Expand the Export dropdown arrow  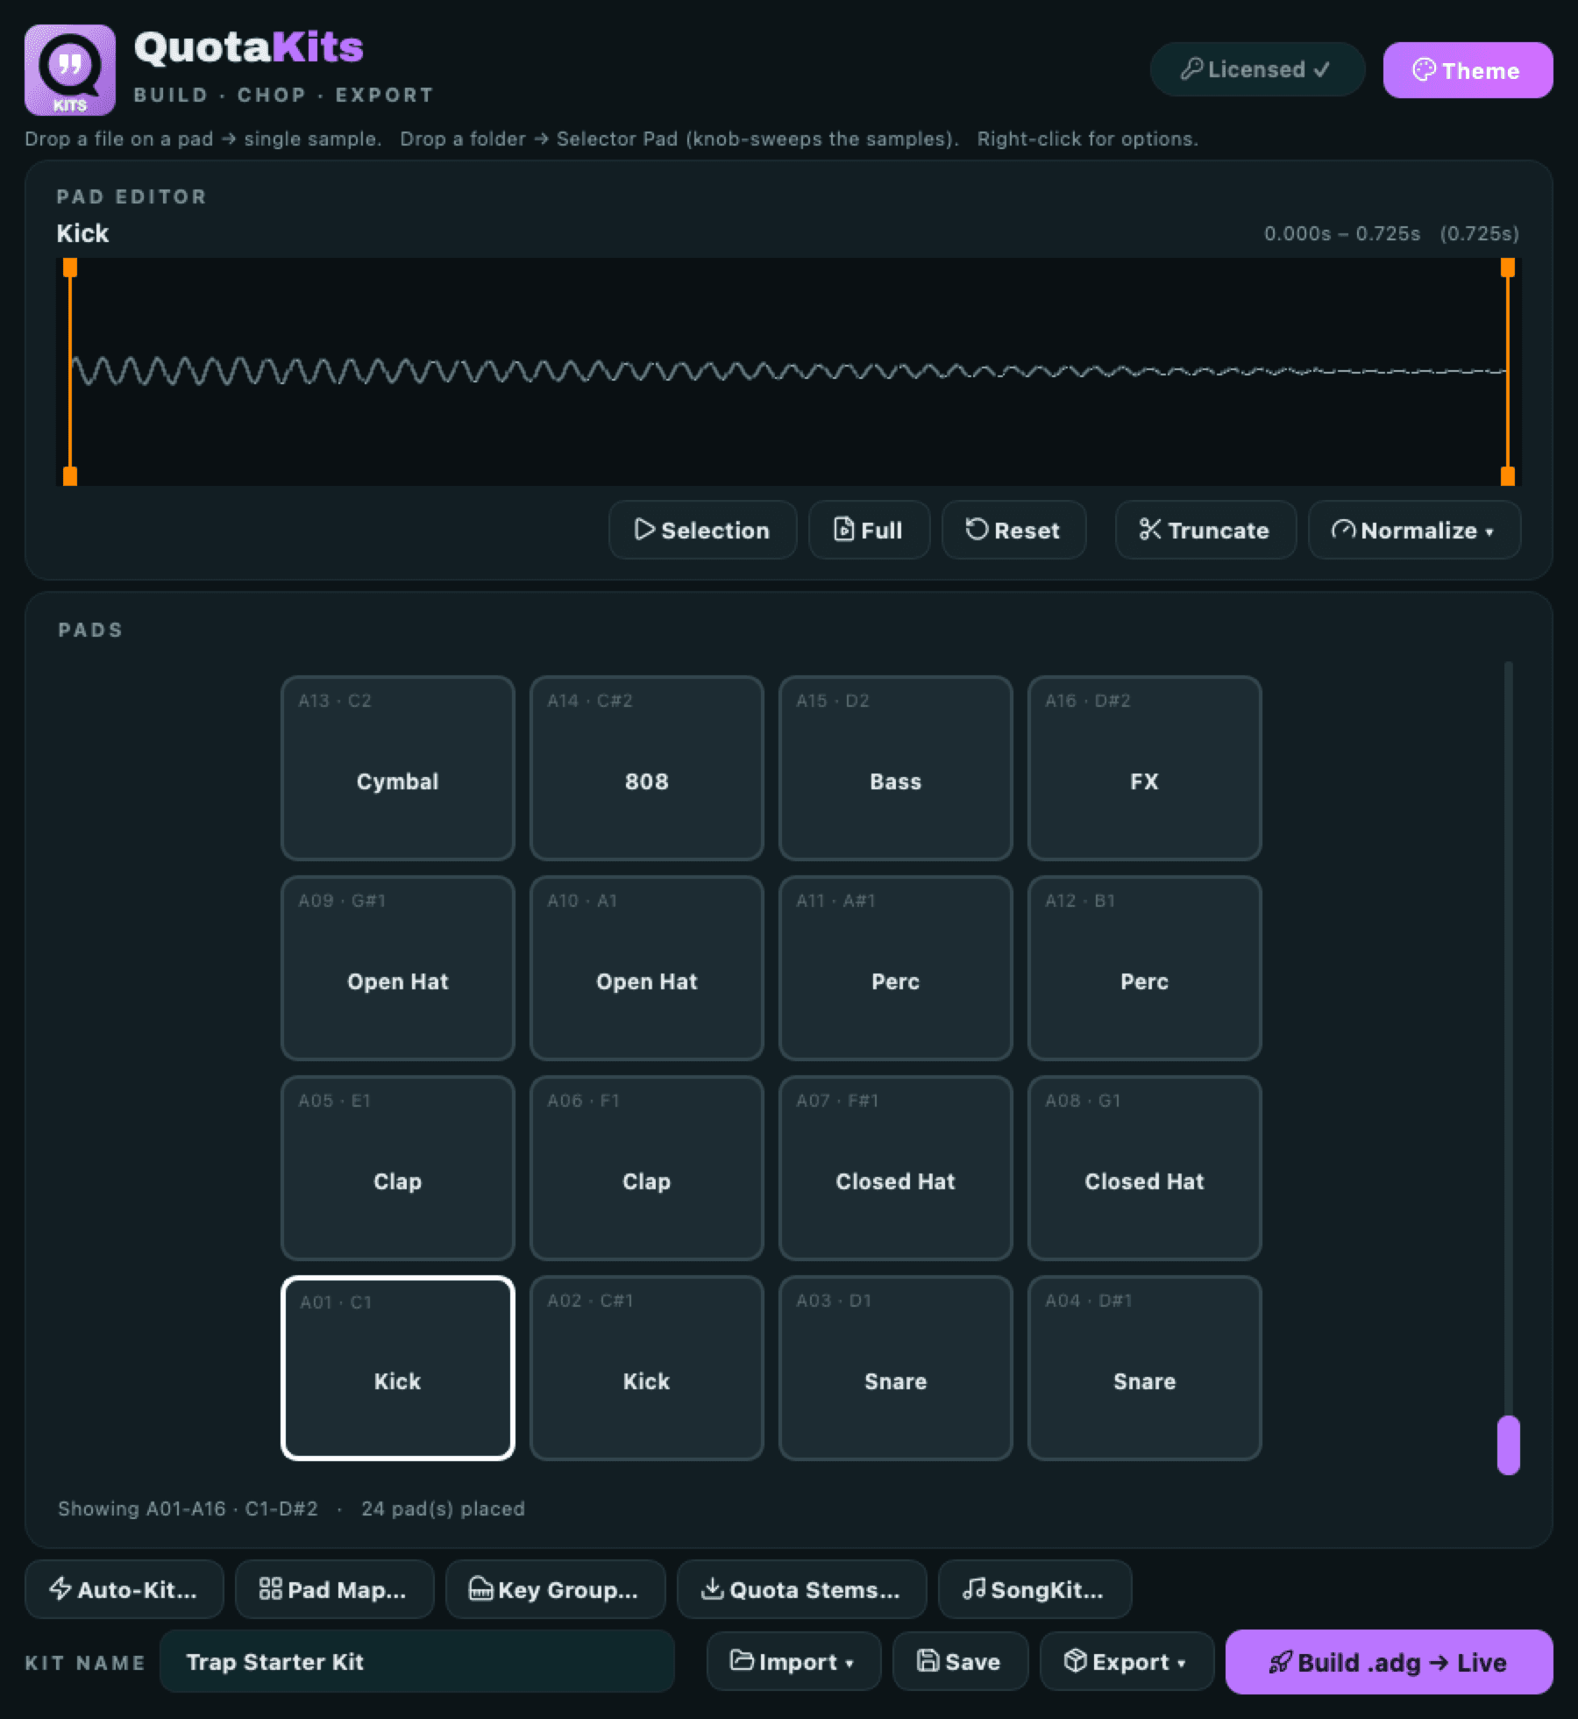click(x=1182, y=1663)
